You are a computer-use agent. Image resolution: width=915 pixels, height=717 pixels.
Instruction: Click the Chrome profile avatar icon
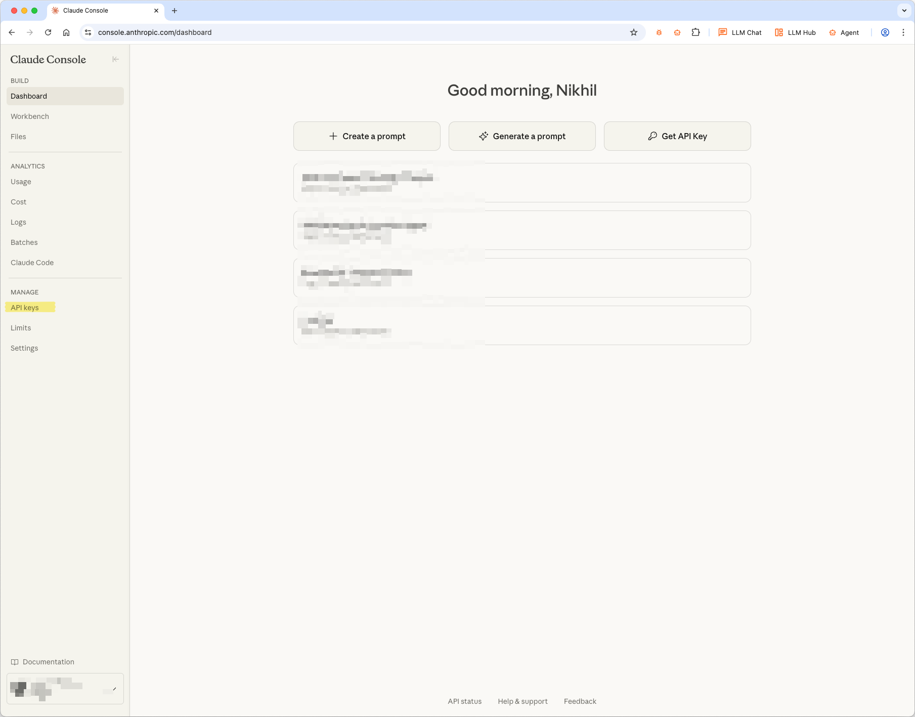885,32
